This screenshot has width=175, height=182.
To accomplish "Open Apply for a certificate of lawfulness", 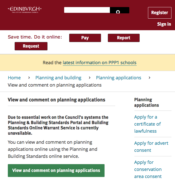I will click(x=147, y=124).
